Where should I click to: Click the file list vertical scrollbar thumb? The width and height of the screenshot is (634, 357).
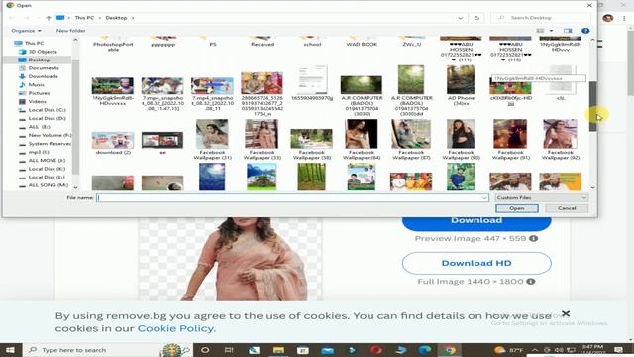click(592, 106)
